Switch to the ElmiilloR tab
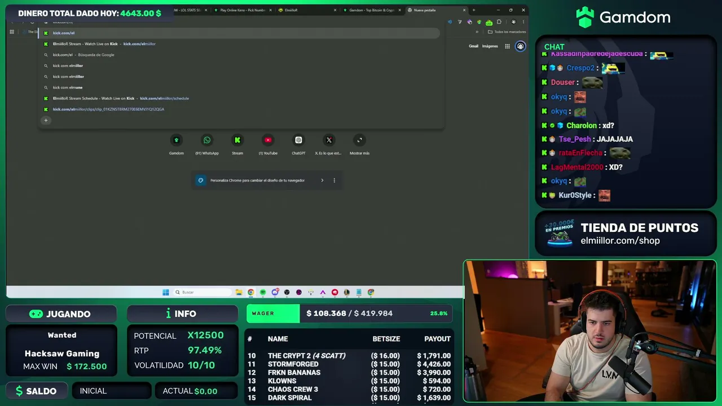The width and height of the screenshot is (722, 406). click(x=307, y=10)
